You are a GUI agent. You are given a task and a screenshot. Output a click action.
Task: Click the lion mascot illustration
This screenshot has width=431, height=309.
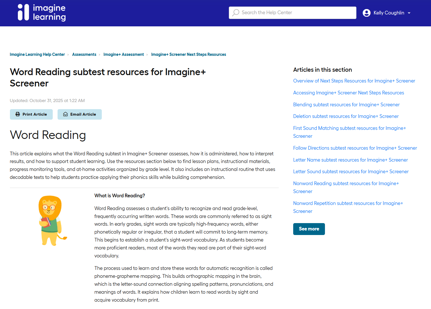tap(52, 220)
